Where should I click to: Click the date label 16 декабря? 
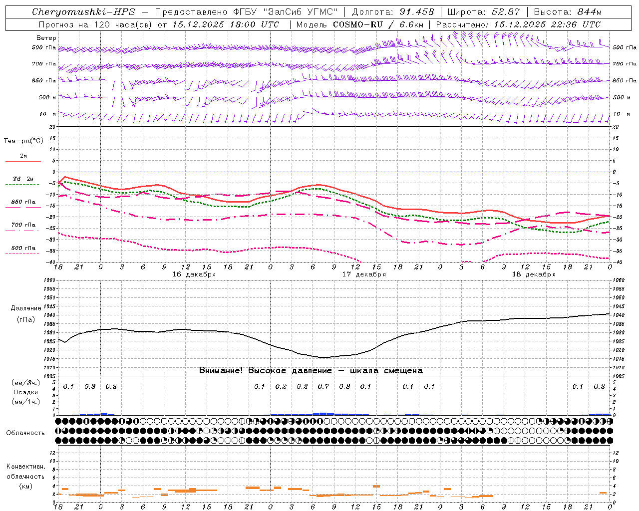pos(194,274)
